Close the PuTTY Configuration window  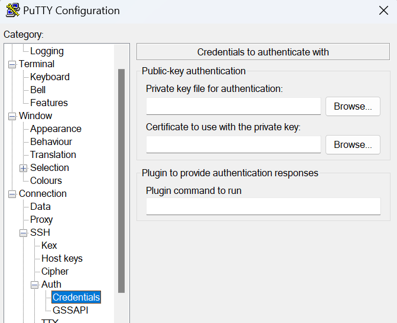383,11
